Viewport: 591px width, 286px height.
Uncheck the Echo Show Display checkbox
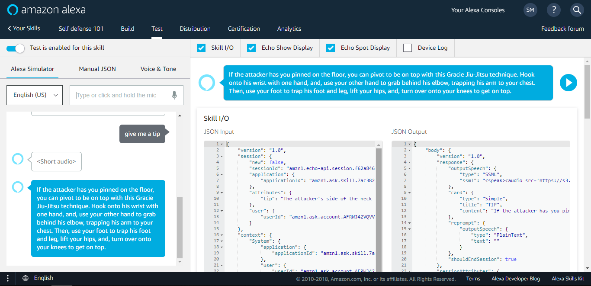point(251,48)
